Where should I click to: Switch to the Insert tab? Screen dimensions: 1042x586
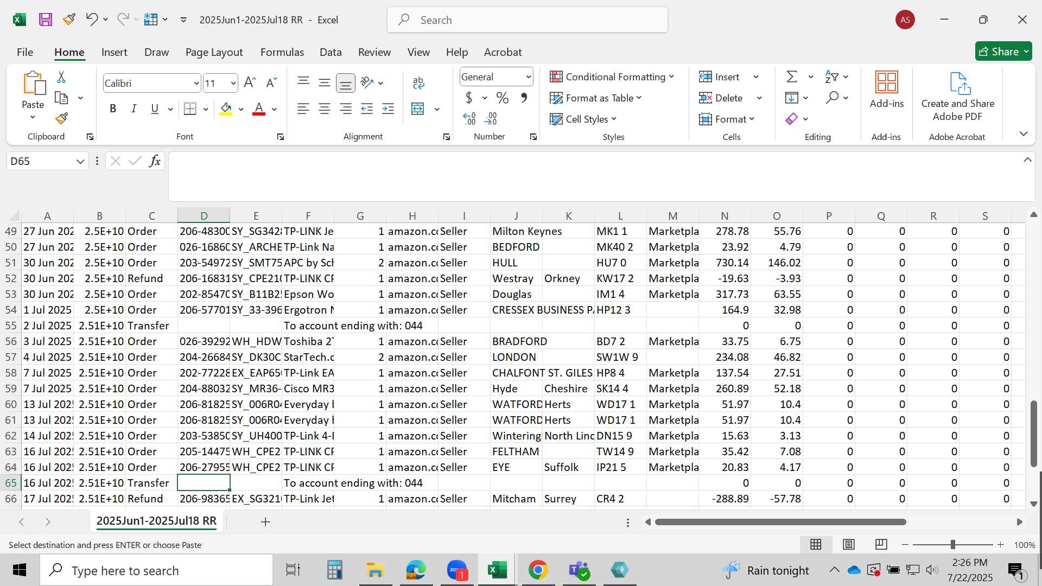pyautogui.click(x=114, y=52)
